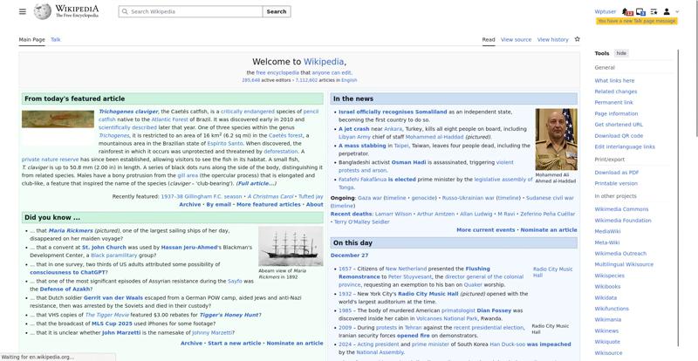Switch to the Talk tab

(56, 39)
